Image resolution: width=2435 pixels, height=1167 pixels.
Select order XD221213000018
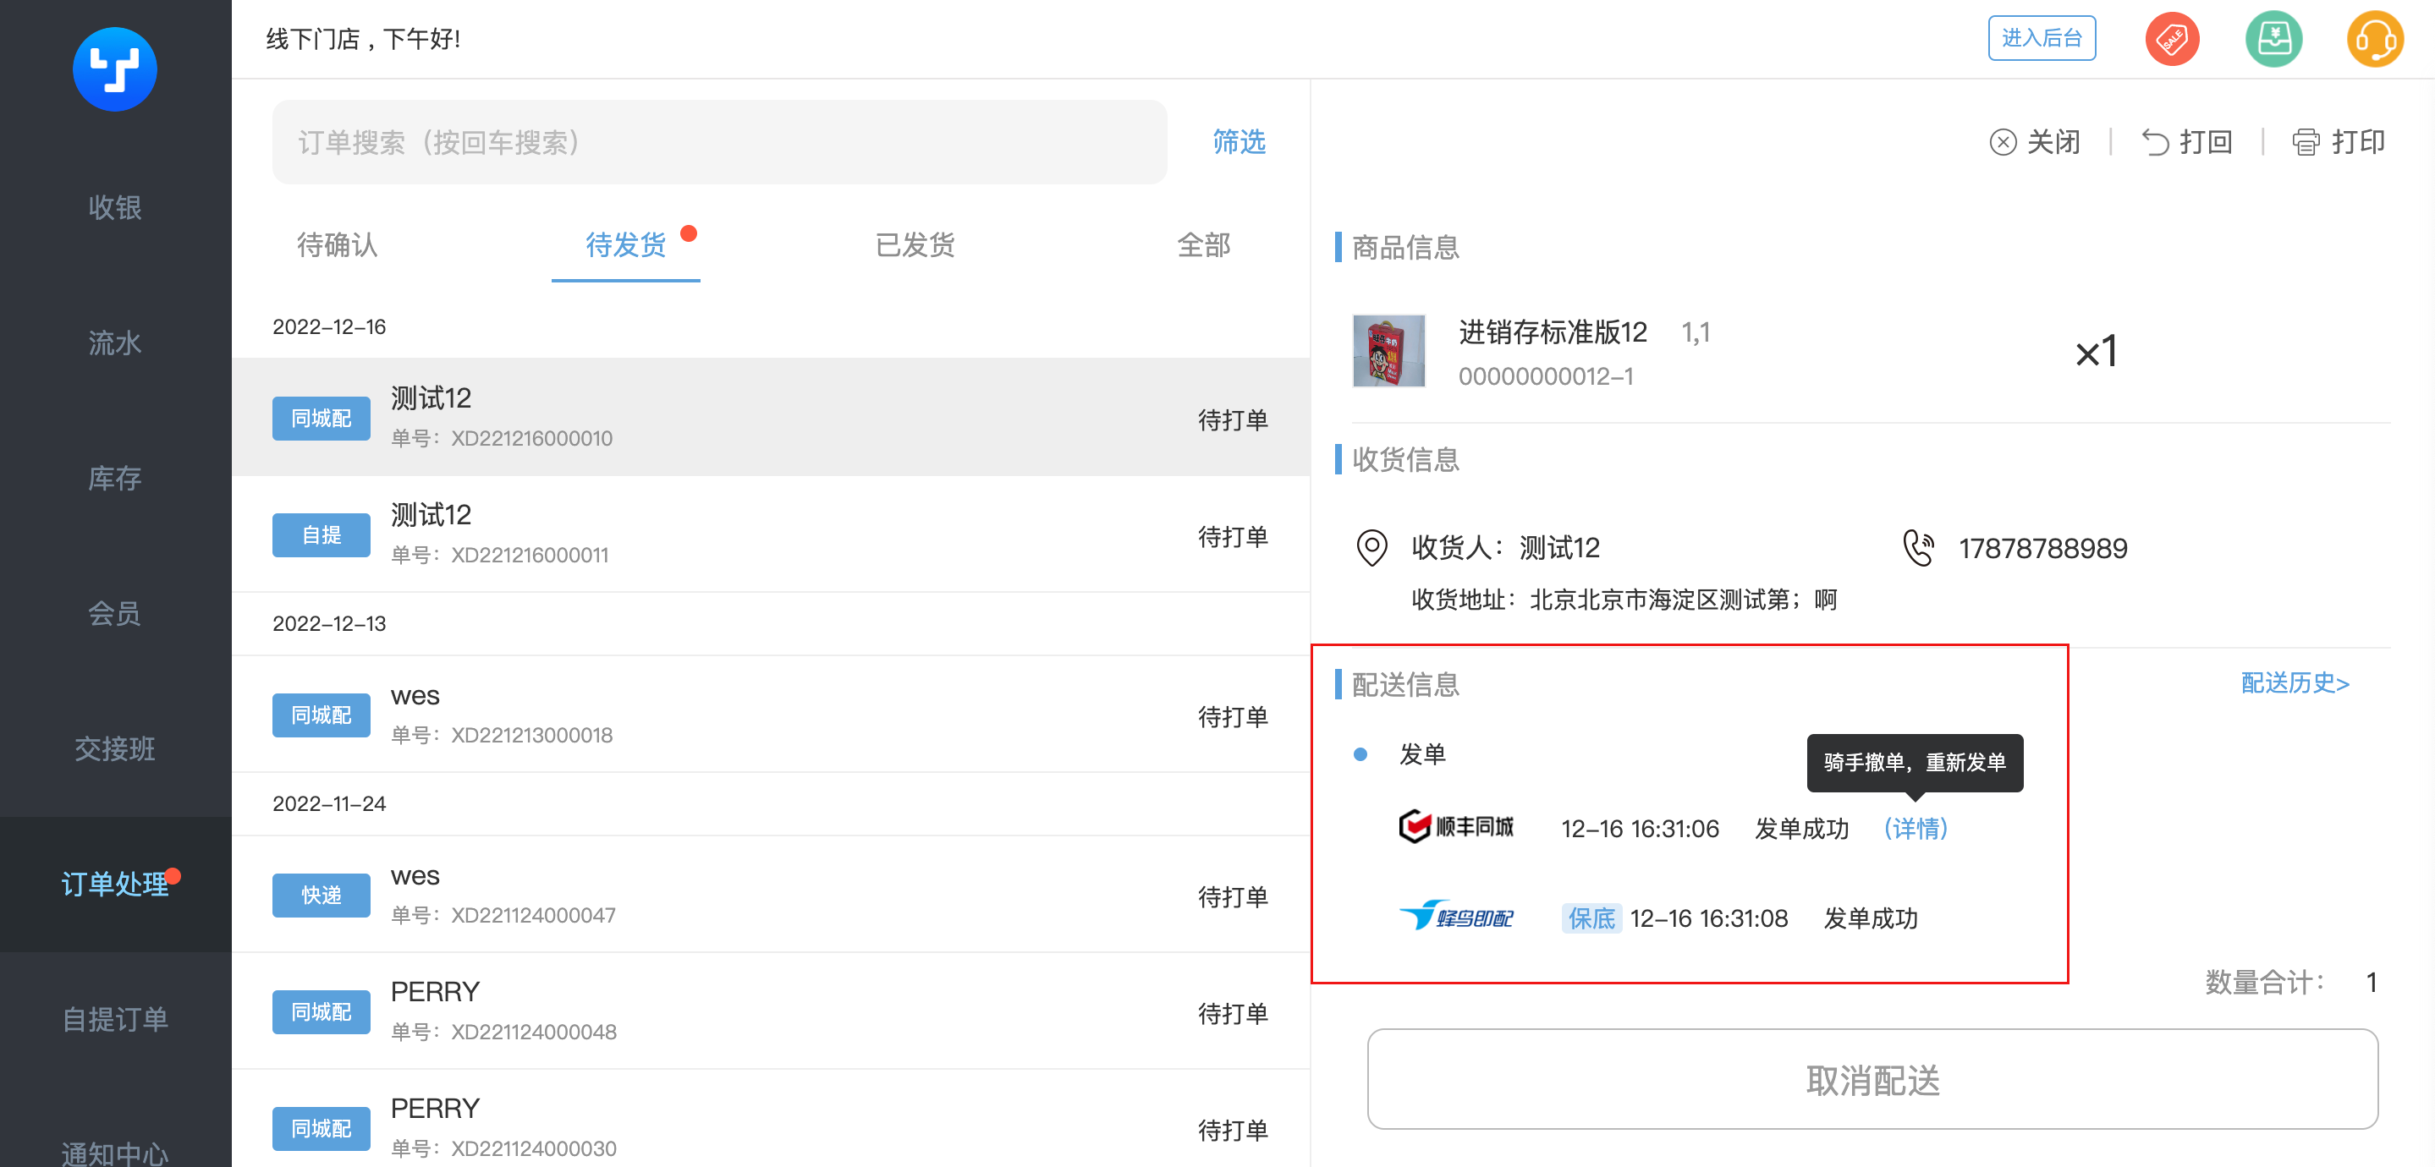click(772, 715)
